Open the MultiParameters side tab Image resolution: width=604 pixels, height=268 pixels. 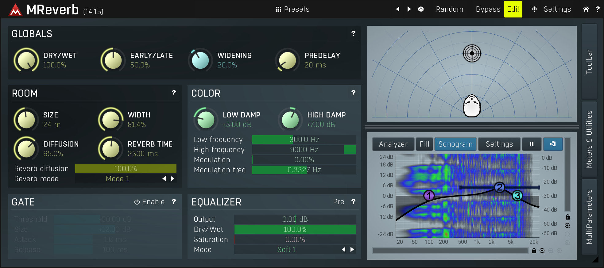click(x=589, y=216)
